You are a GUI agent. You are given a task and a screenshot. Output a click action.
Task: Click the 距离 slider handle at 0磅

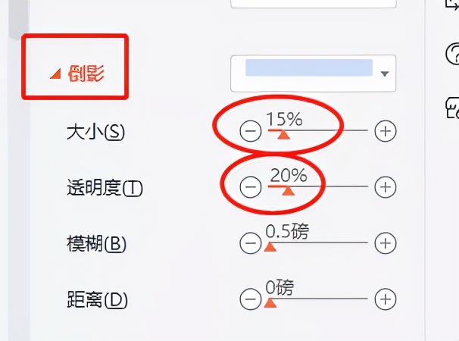point(270,303)
